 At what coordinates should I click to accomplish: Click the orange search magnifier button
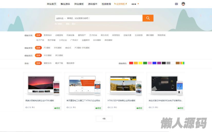(148, 18)
